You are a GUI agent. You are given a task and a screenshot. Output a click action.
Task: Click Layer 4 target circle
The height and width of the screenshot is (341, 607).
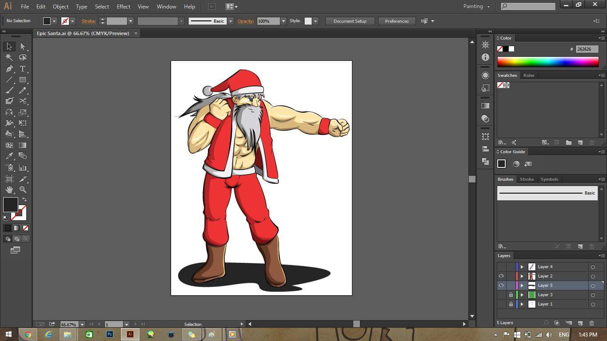click(x=593, y=267)
